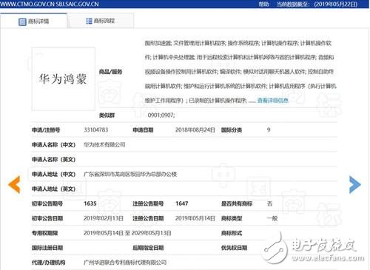Switch to the 商标流程 tab
The image size is (370, 270).
(x=101, y=21)
